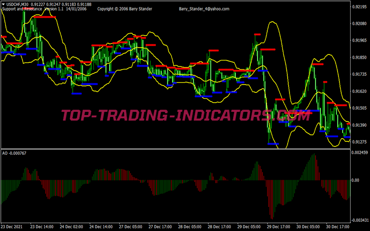Click the 29 Dec 17:00 time label
This screenshot has height=231, width=370.
click(278, 227)
